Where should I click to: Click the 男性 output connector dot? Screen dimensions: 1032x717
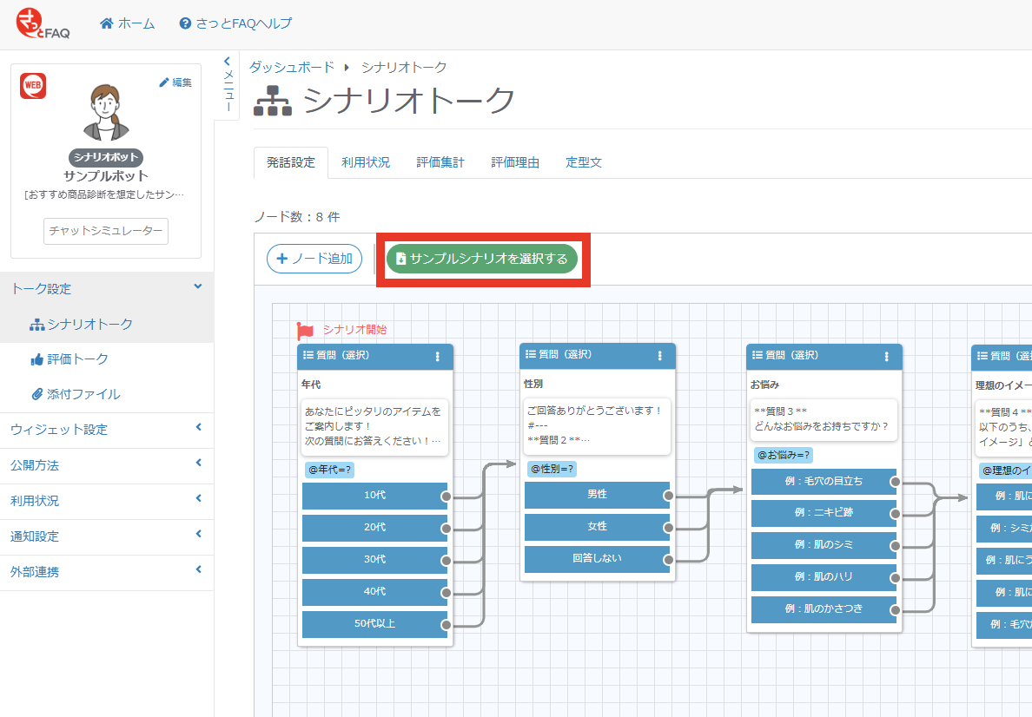click(669, 496)
